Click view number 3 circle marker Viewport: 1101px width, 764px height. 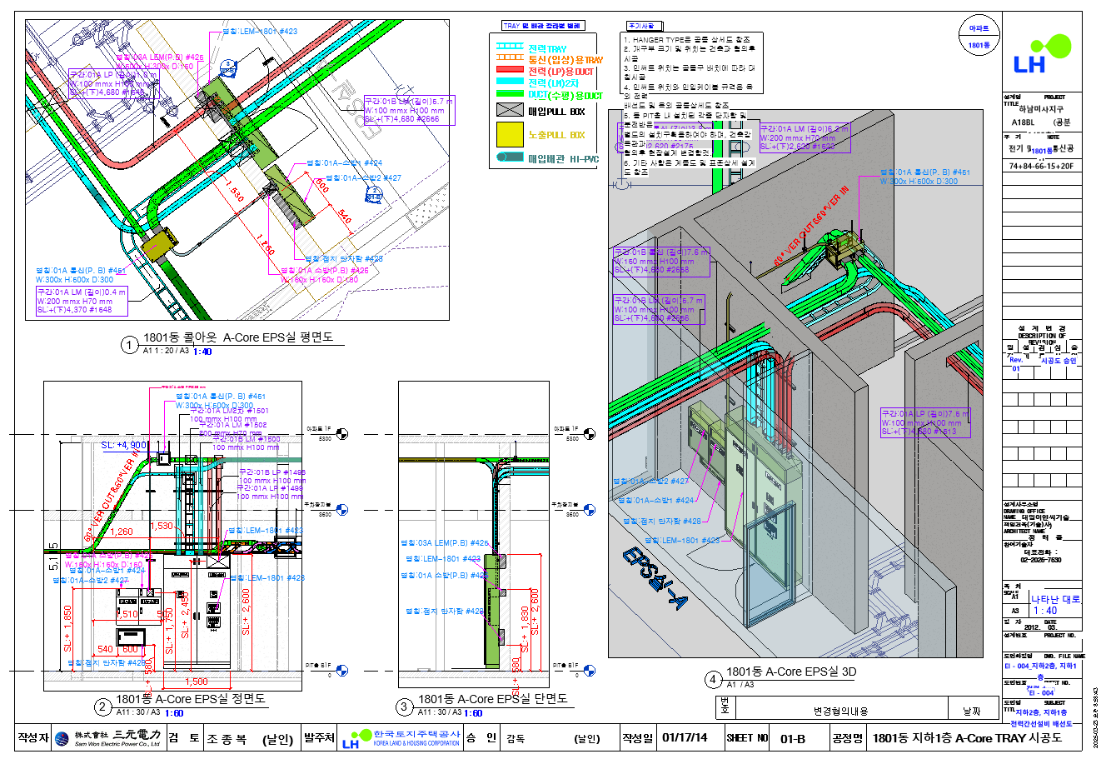pyautogui.click(x=405, y=707)
